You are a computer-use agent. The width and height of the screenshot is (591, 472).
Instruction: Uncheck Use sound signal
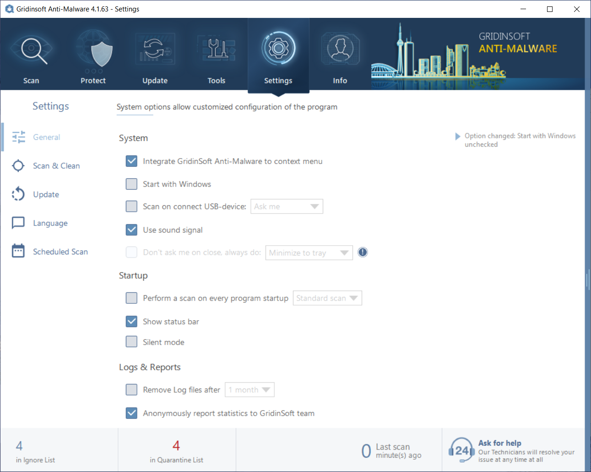point(131,230)
